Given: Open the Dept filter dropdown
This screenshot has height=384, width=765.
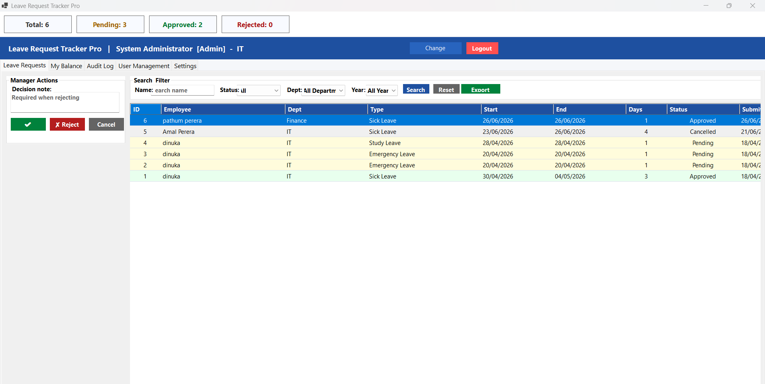Looking at the screenshot, I should point(323,90).
